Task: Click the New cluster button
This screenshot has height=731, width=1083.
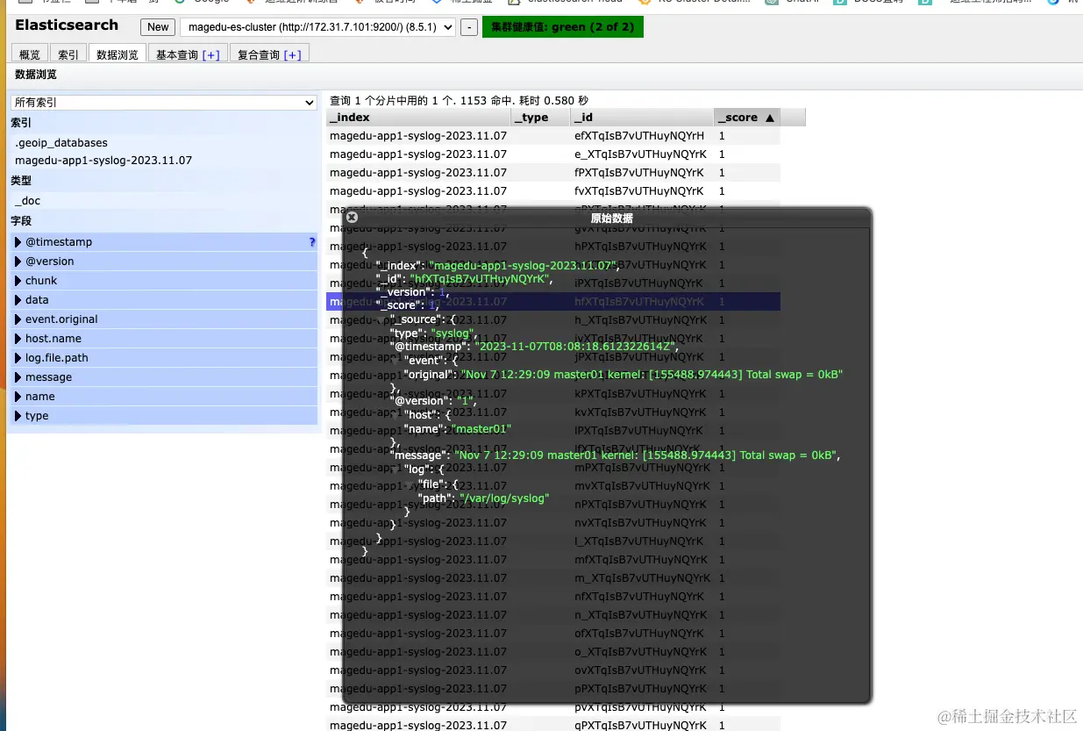Action: [158, 27]
